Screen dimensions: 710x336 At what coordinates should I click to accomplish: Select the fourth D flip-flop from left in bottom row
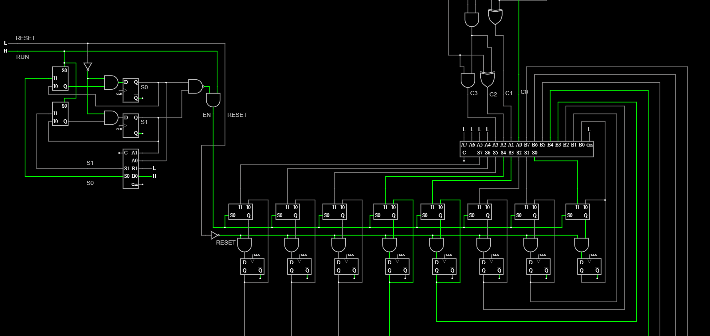tap(397, 266)
